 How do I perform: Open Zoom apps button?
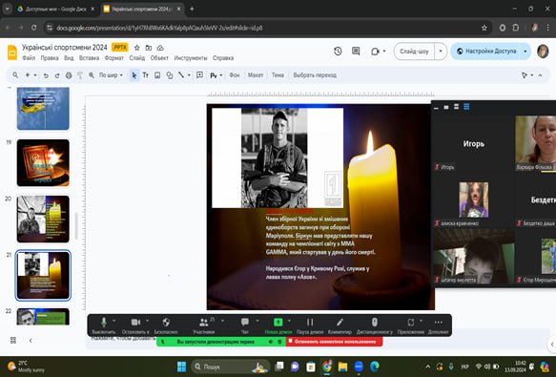tap(411, 325)
